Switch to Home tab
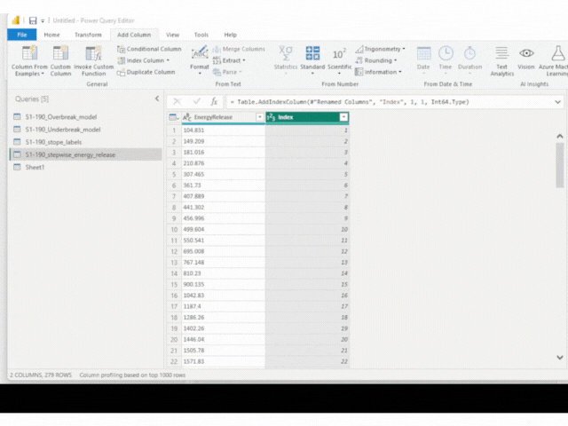Image resolution: width=568 pixels, height=426 pixels. (51, 35)
